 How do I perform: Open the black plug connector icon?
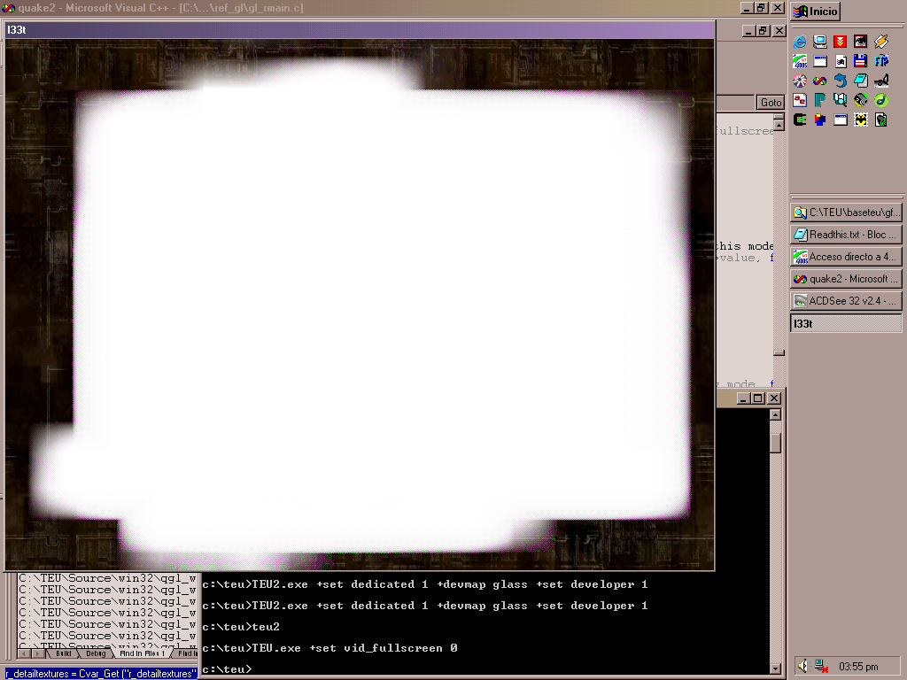pyautogui.click(x=800, y=120)
